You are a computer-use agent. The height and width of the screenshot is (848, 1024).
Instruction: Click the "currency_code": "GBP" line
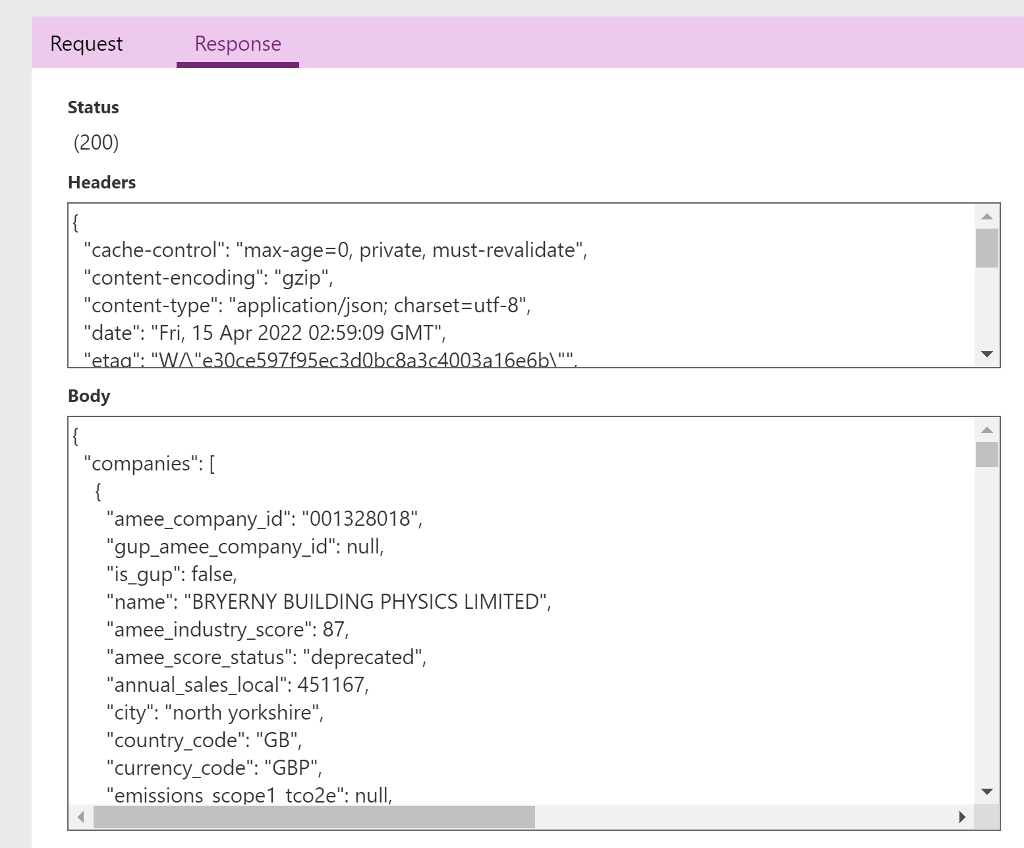click(214, 768)
